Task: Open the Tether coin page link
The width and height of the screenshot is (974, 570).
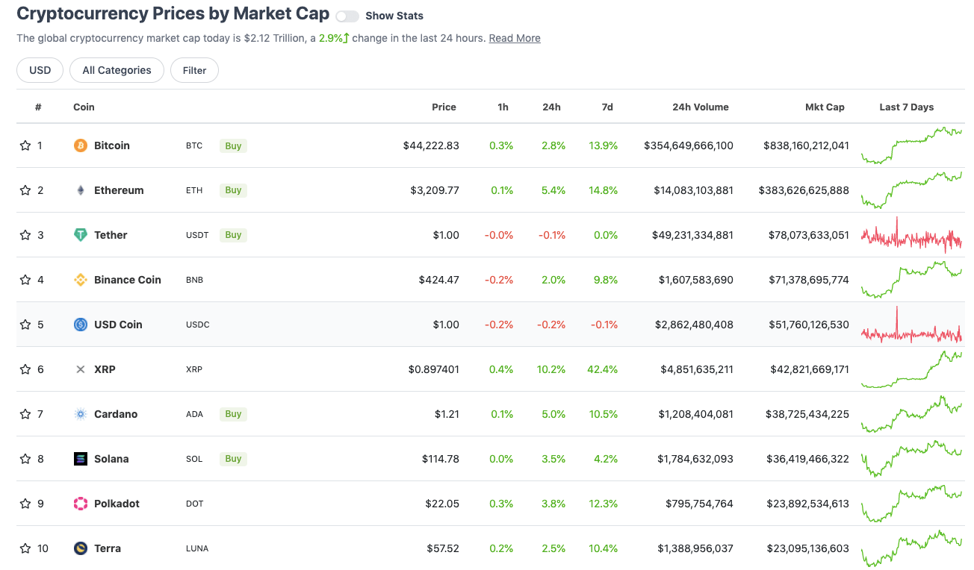Action: [111, 235]
